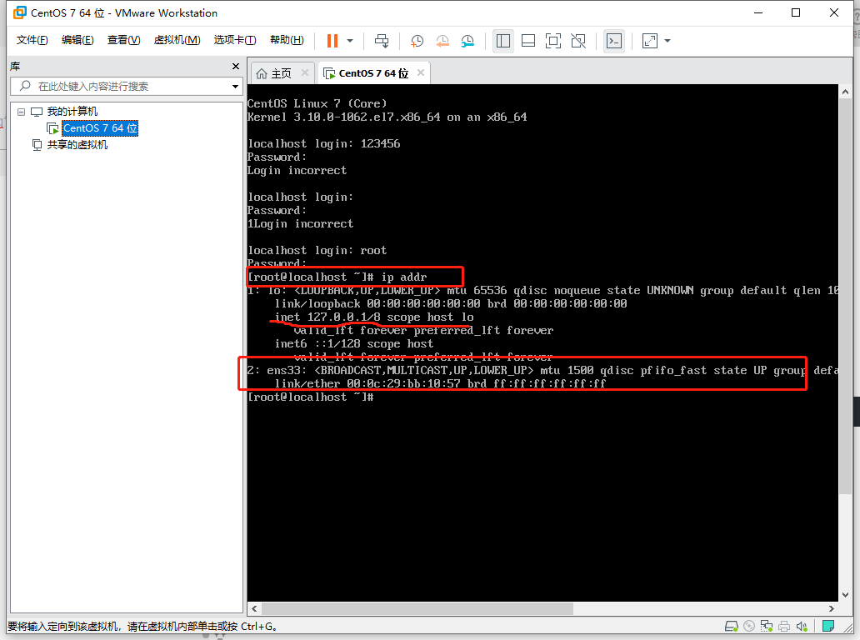Click the horizontal scrollbar thumb
860x640 pixels.
(418, 608)
